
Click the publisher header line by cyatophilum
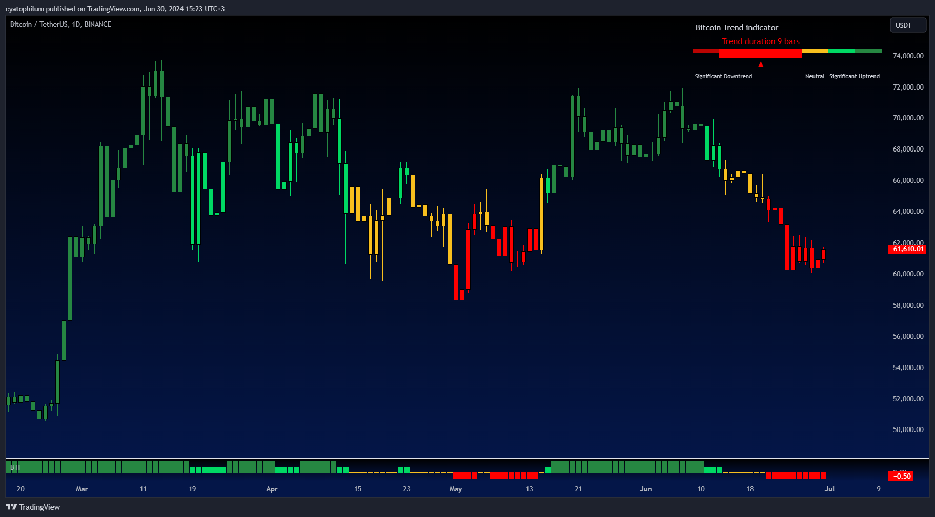coord(115,9)
